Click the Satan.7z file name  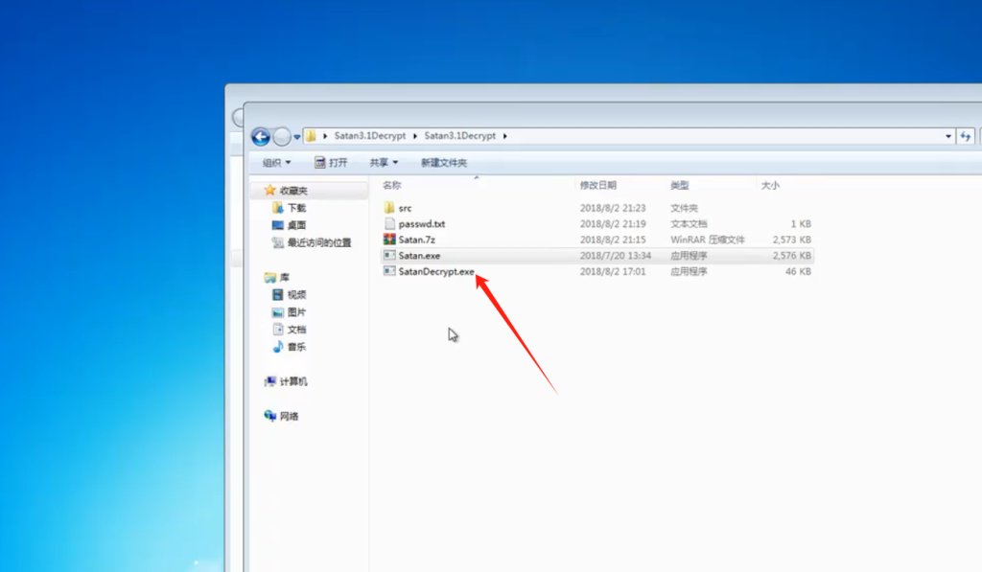[416, 240]
